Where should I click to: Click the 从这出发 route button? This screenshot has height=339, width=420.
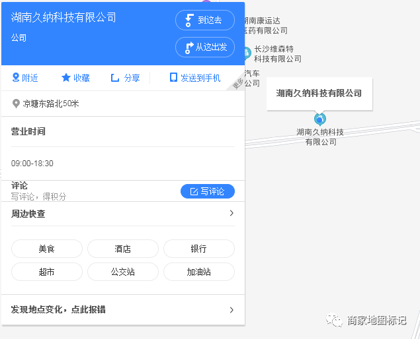(x=204, y=47)
